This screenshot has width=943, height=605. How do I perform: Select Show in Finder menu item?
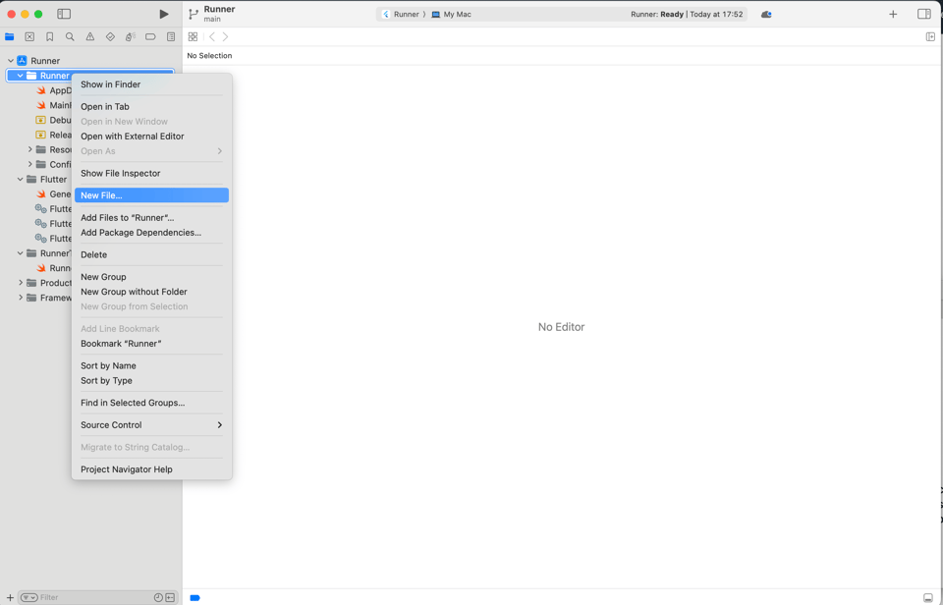110,84
